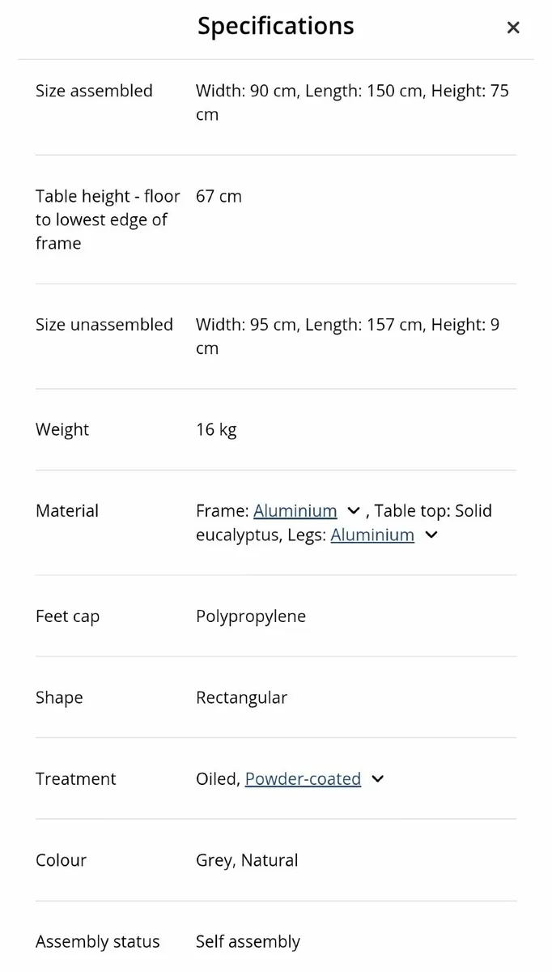Select the Size unassembled label
The image size is (552, 972).
coord(104,325)
